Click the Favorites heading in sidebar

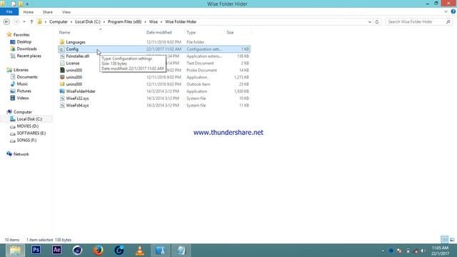tap(21, 35)
